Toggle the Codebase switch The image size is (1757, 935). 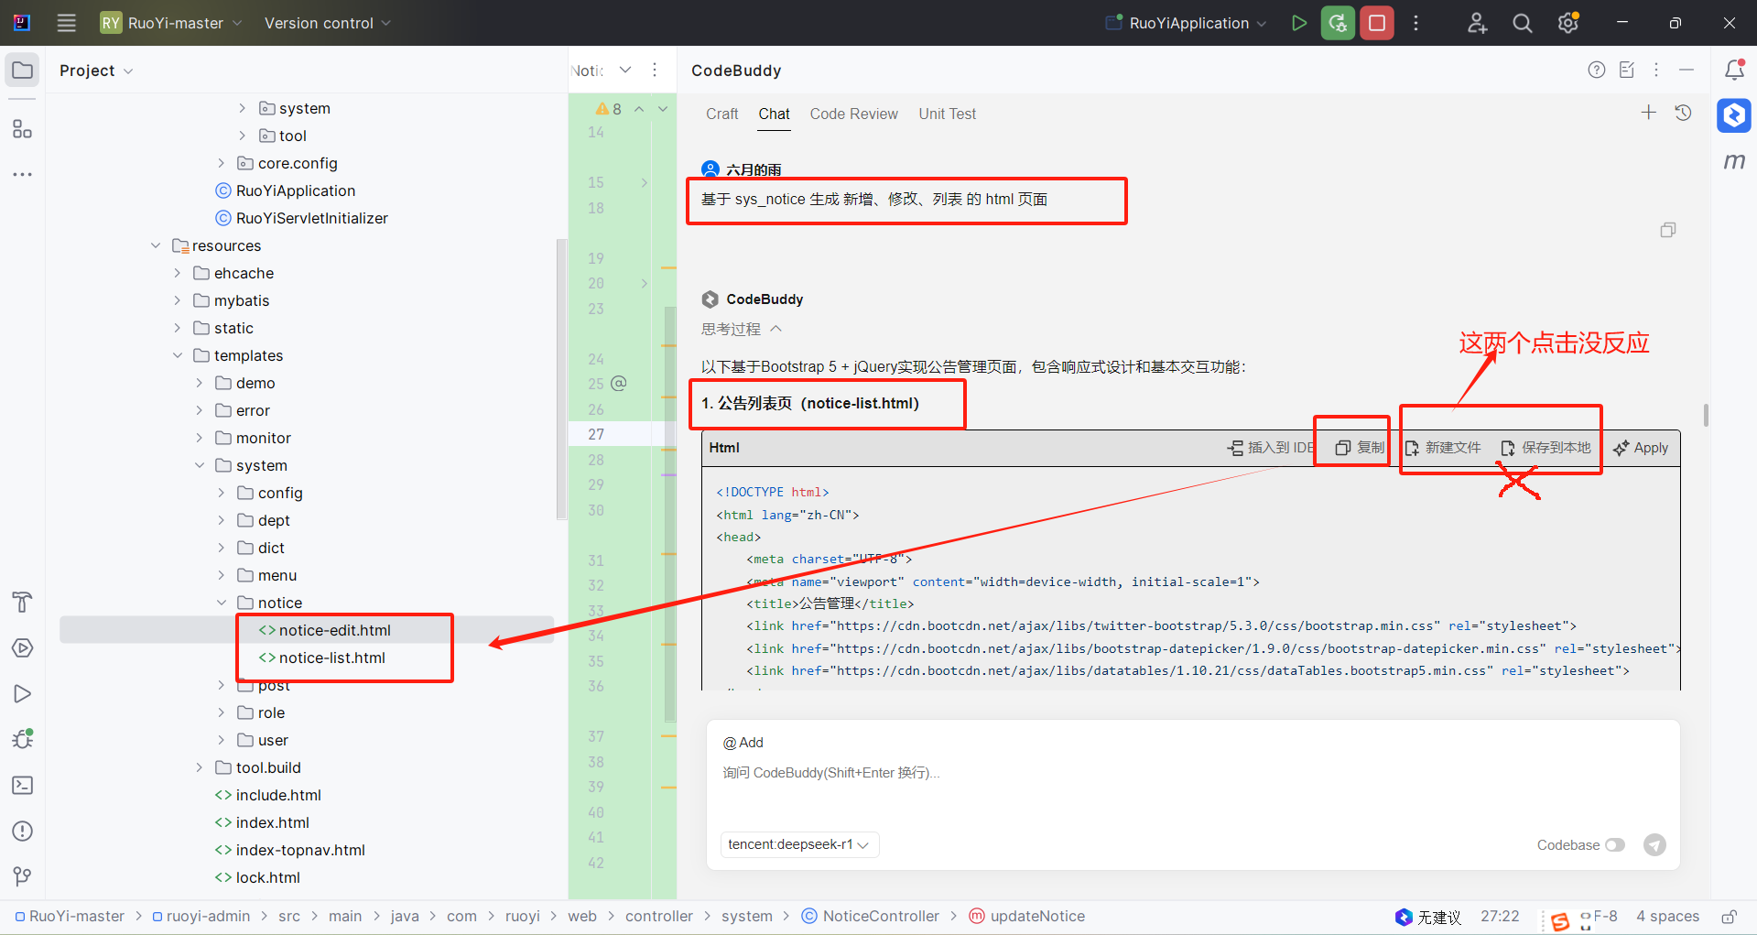coord(1615,844)
